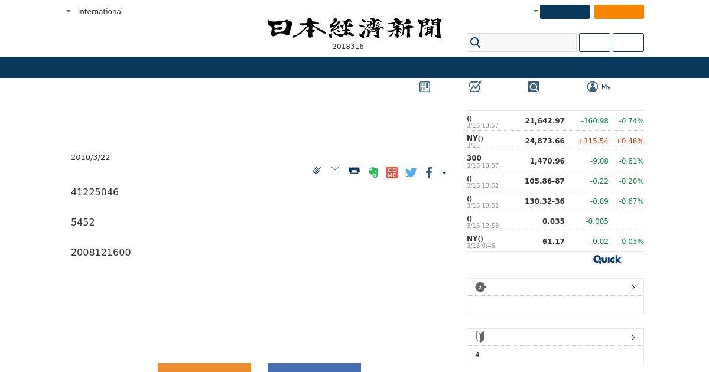Click the info icon in sidebar box

click(x=480, y=287)
